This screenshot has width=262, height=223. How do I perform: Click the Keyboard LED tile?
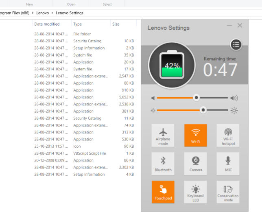point(196,192)
